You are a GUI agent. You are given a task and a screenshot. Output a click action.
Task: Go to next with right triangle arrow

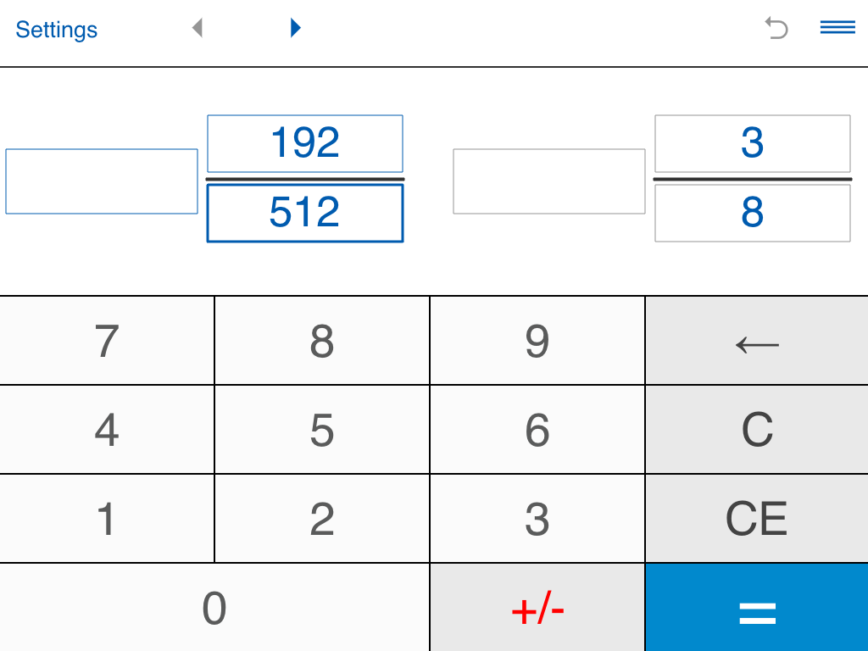pos(295,28)
